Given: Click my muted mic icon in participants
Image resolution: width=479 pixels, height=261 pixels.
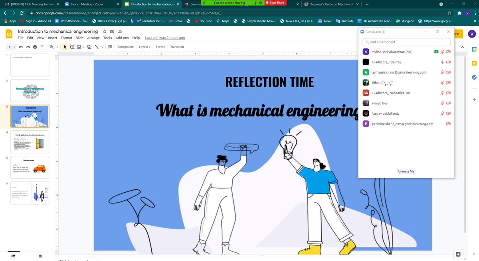Looking at the screenshot, I should (x=442, y=52).
